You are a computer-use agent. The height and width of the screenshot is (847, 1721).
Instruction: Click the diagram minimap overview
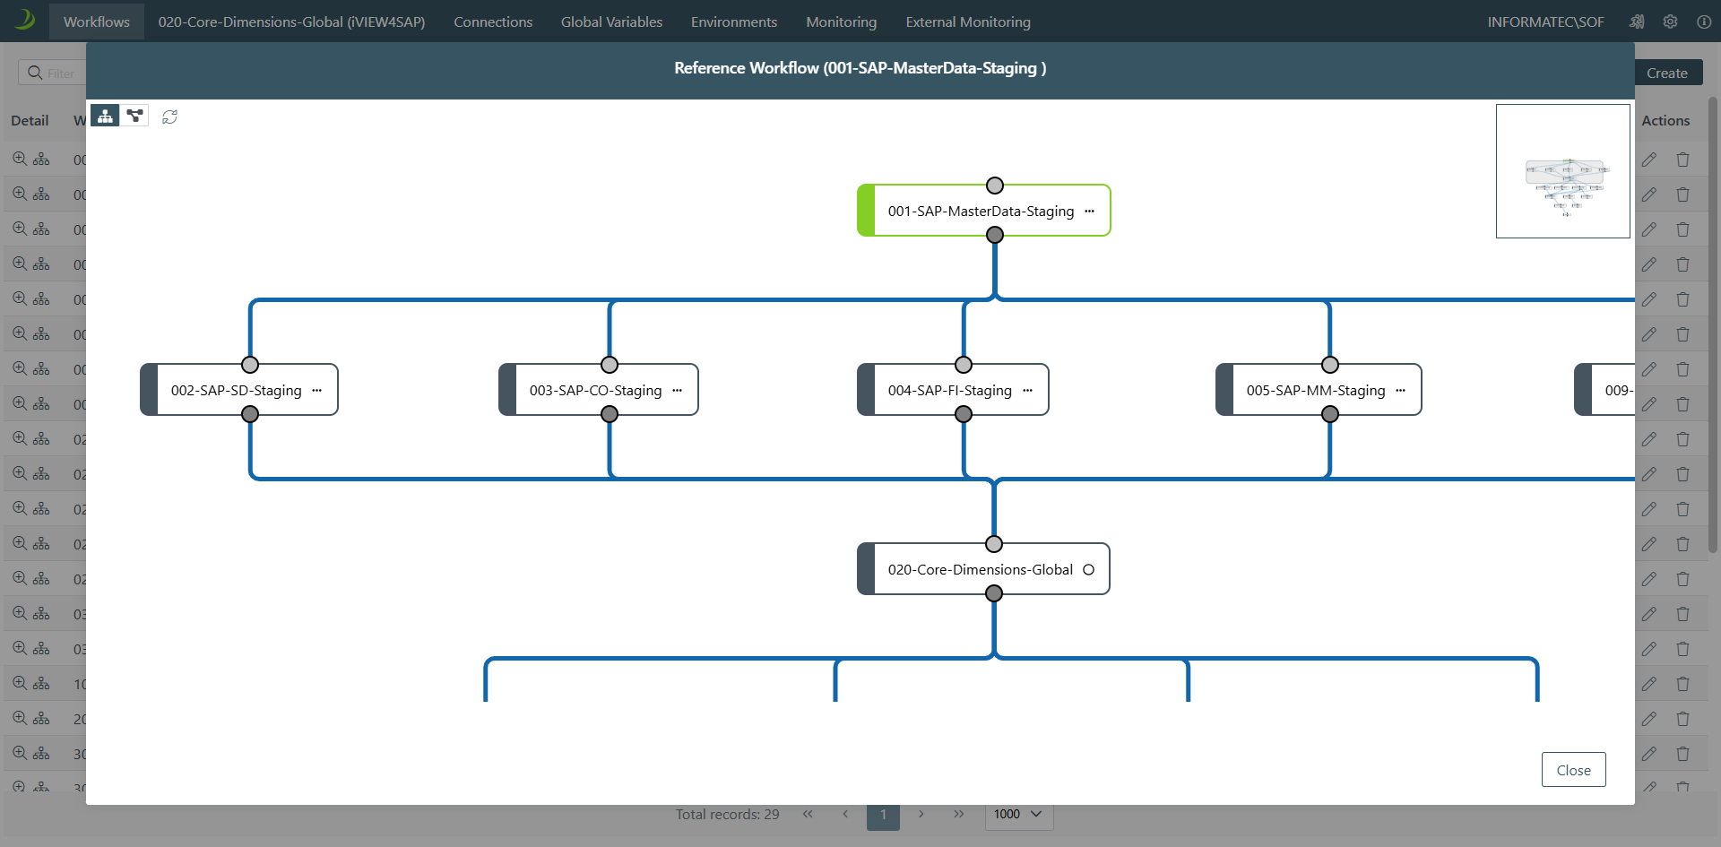click(x=1562, y=171)
